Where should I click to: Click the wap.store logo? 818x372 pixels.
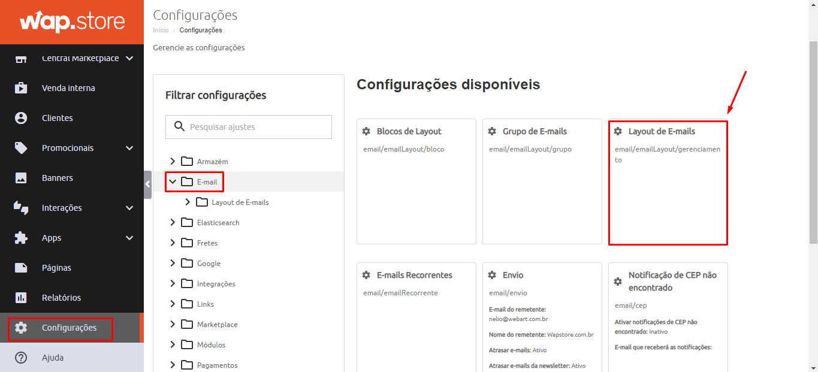pyautogui.click(x=72, y=22)
